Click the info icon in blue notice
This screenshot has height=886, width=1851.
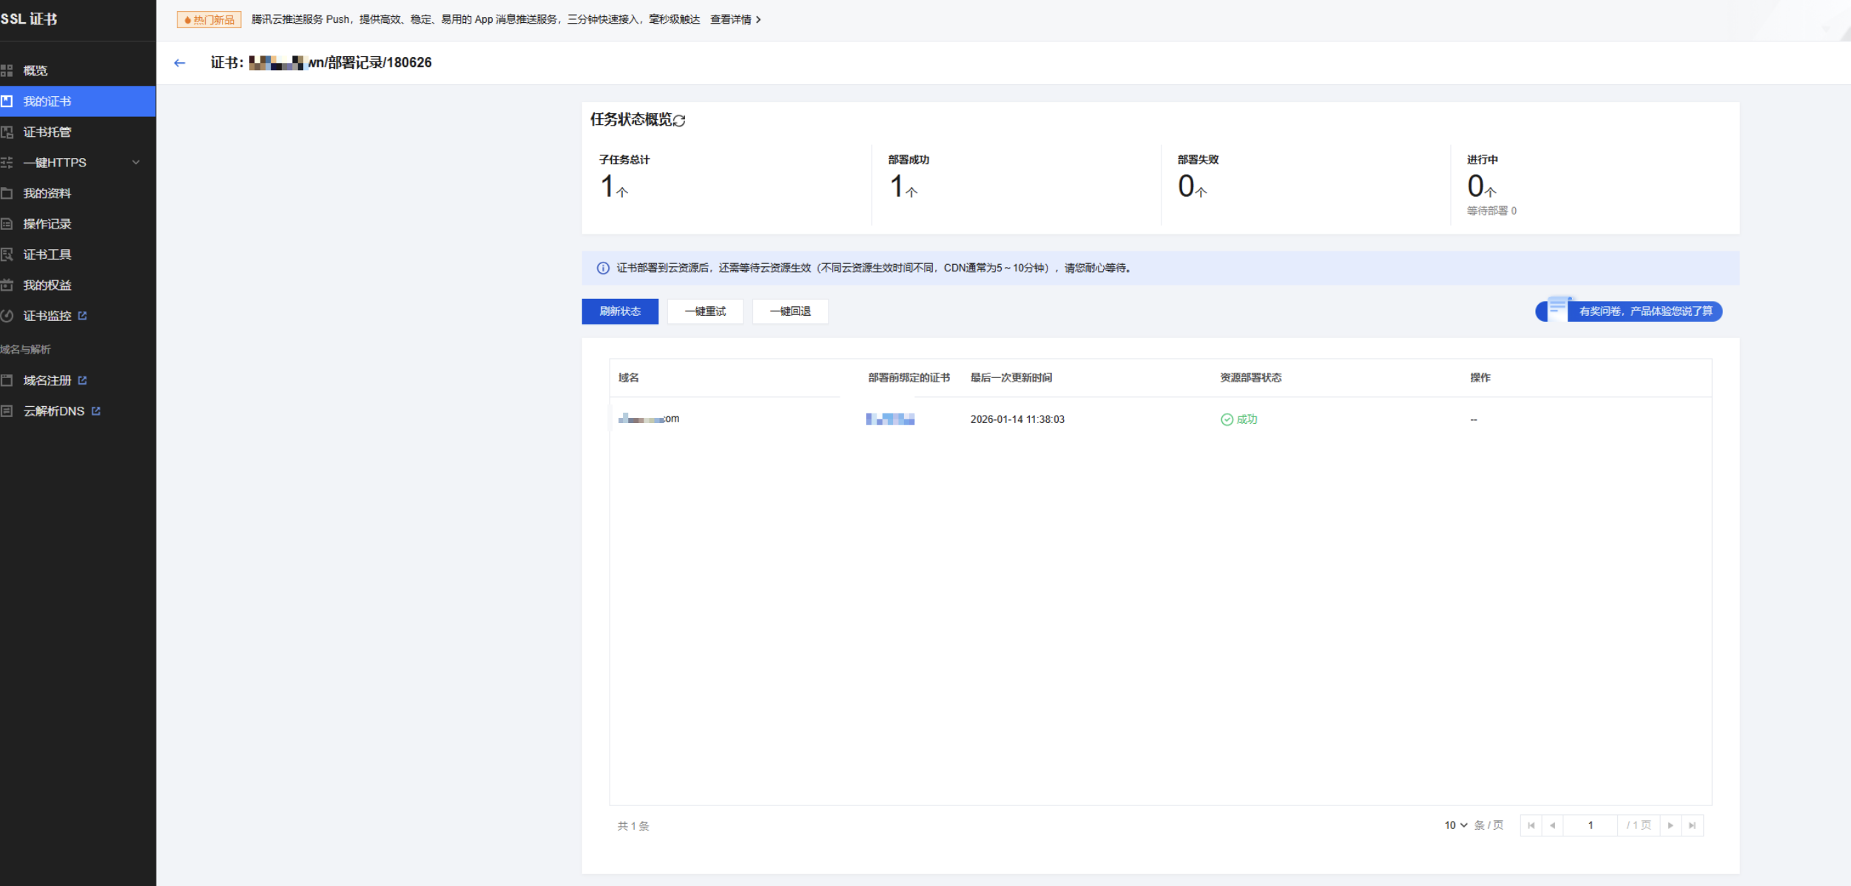pos(603,268)
